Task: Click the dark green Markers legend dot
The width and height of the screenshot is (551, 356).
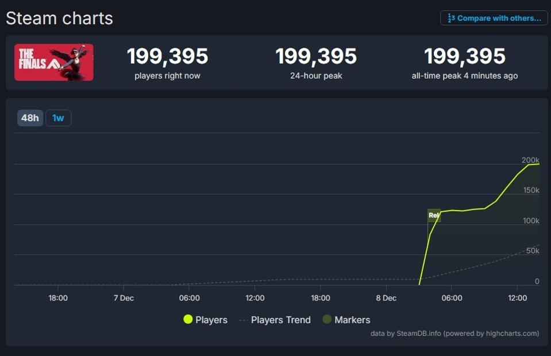Action: tap(327, 320)
